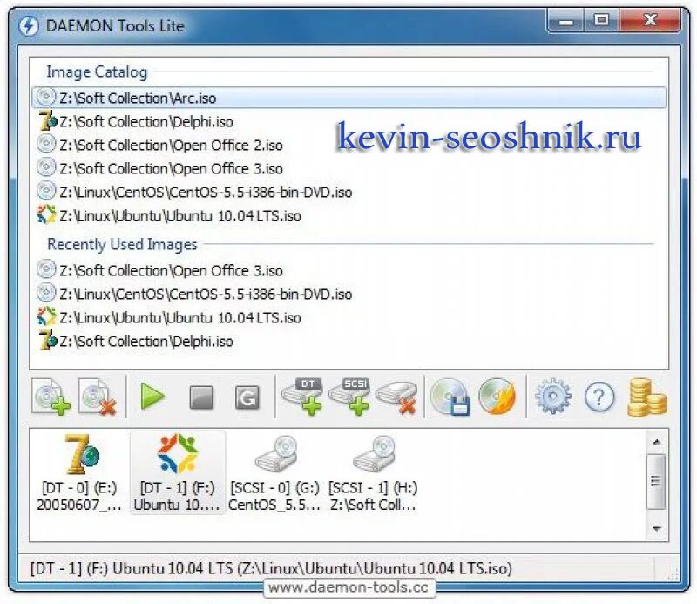Add a SCSI virtual drive

tap(349, 397)
